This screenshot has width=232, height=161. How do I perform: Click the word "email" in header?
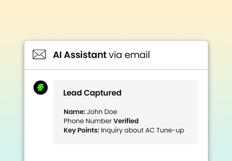137,55
